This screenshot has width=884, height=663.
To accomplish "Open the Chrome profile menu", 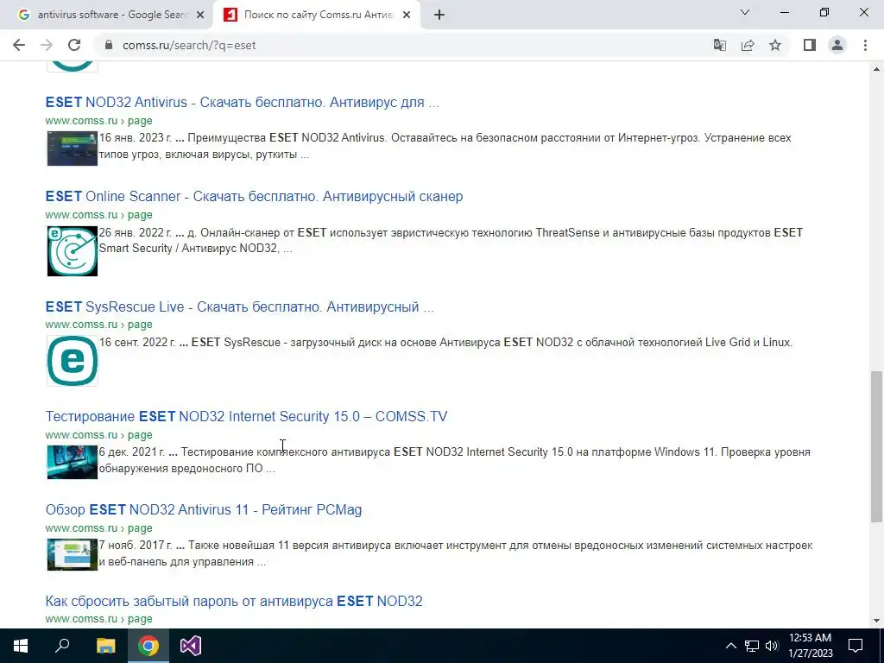I will click(x=837, y=45).
